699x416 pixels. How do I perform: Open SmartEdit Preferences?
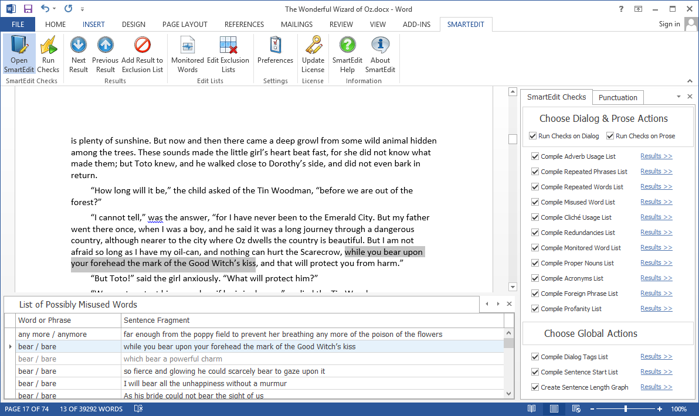click(x=275, y=50)
